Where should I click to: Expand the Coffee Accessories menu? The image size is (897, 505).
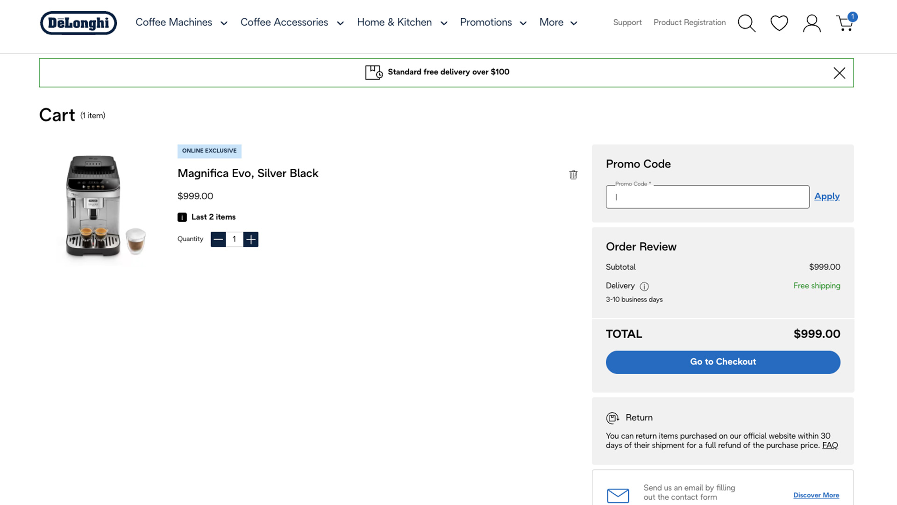[292, 22]
